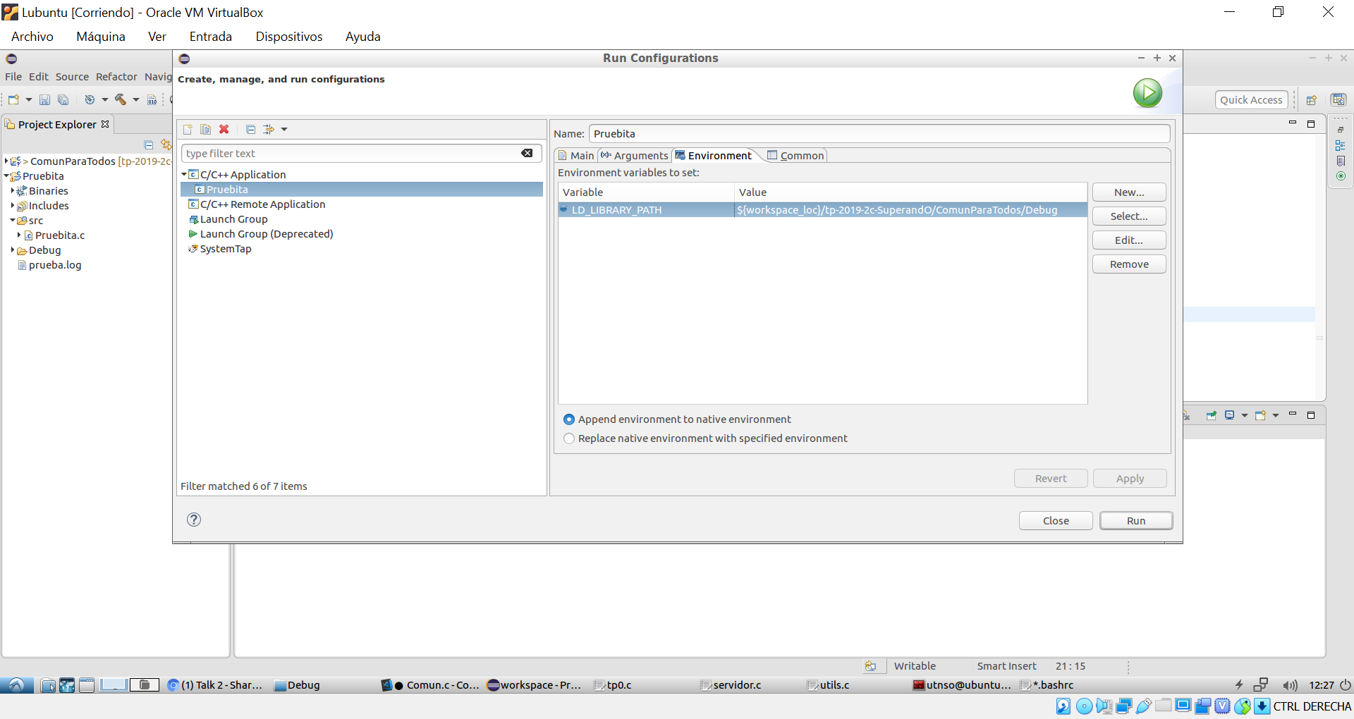Image resolution: width=1354 pixels, height=719 pixels.
Task: Expand the Includes node in Project Explorer
Action: tap(13, 206)
